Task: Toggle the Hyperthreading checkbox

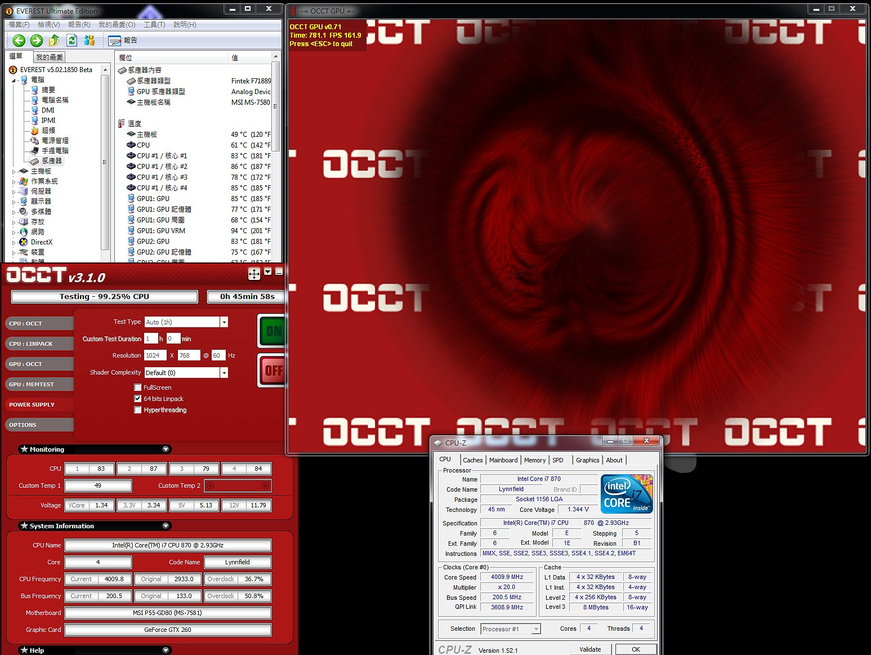Action: [138, 410]
